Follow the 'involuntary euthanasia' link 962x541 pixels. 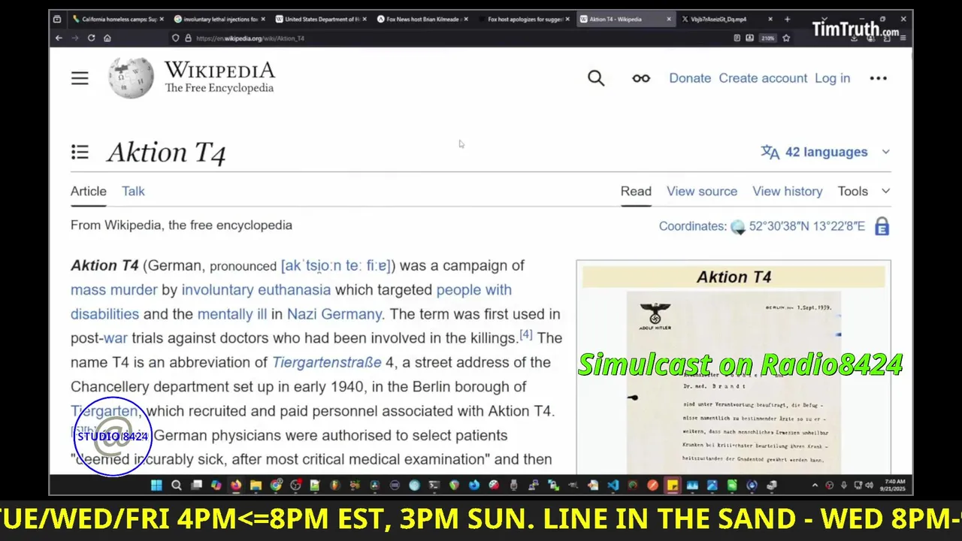[256, 289]
